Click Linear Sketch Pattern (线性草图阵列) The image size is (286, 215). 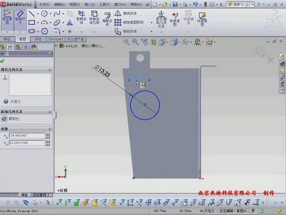click(129, 22)
